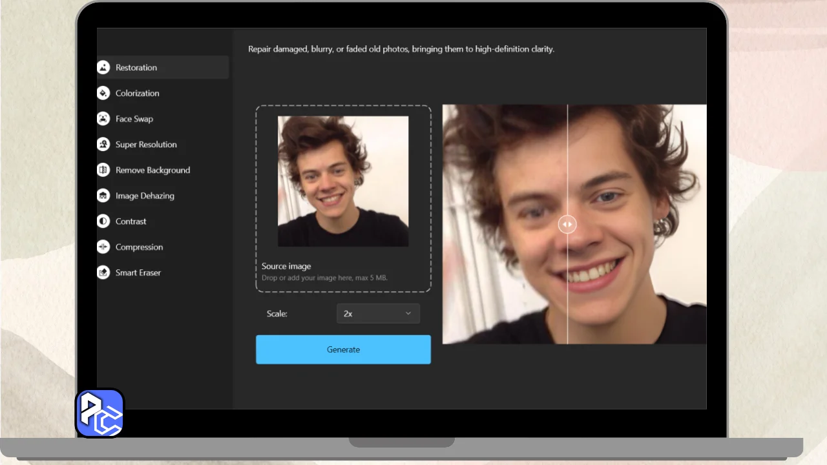Screen dimensions: 827x465
Task: Choose the Image Dehazing label
Action: (145, 196)
